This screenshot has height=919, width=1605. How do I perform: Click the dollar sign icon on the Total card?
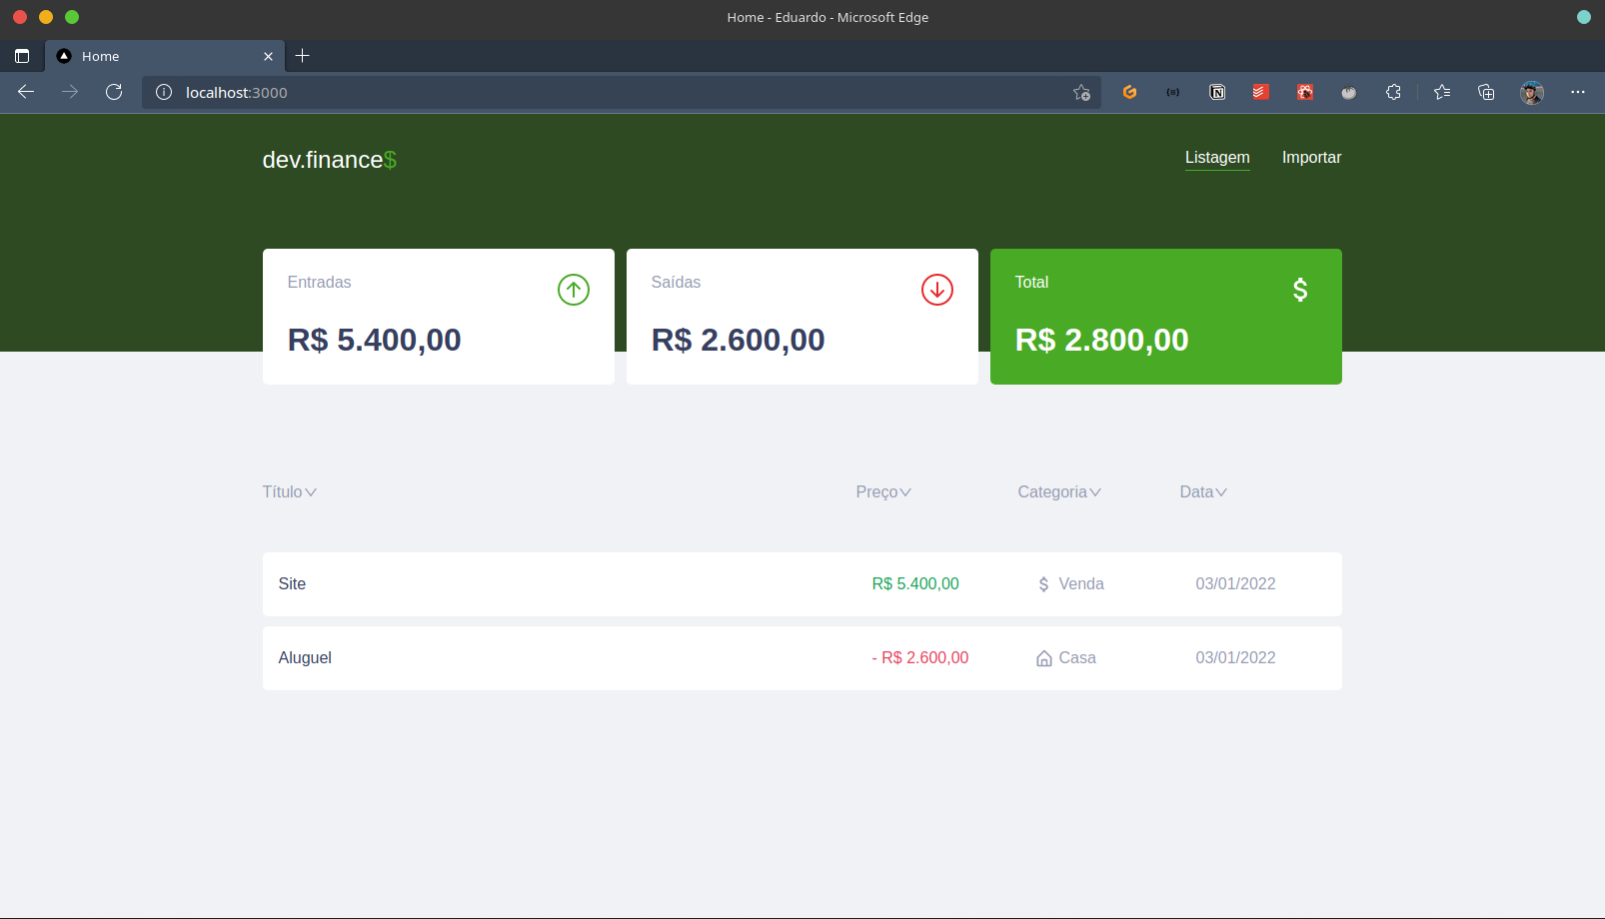1299,290
